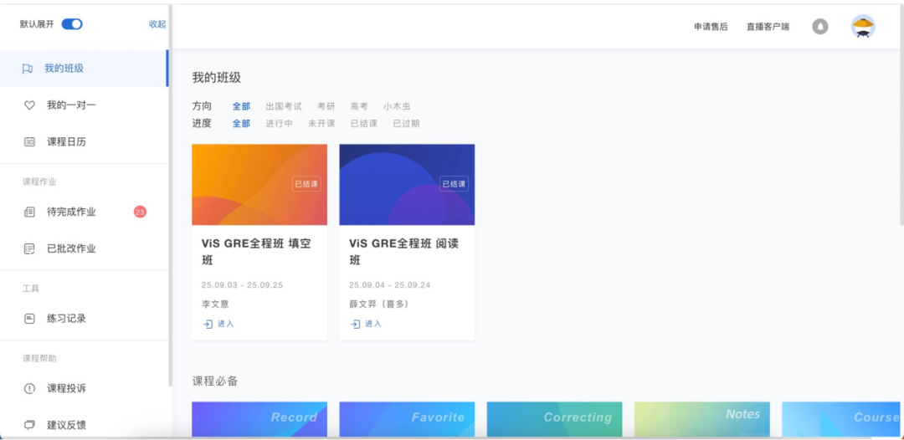Click orange cover of 填空班 card

(259, 184)
